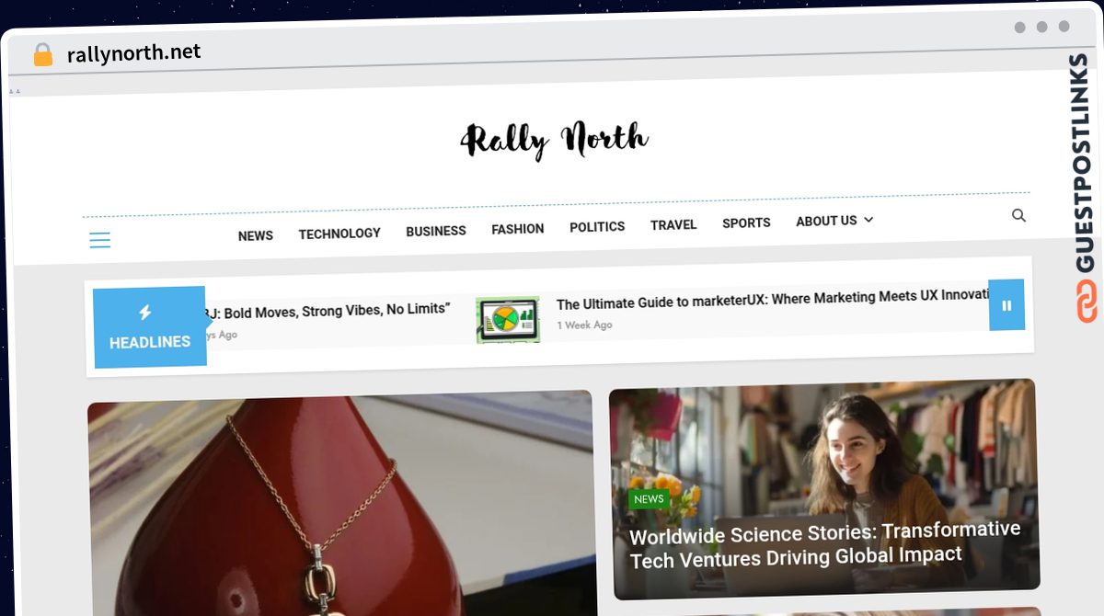Open the Rally North logo homepage
The width and height of the screenshot is (1104, 616).
pos(554,141)
